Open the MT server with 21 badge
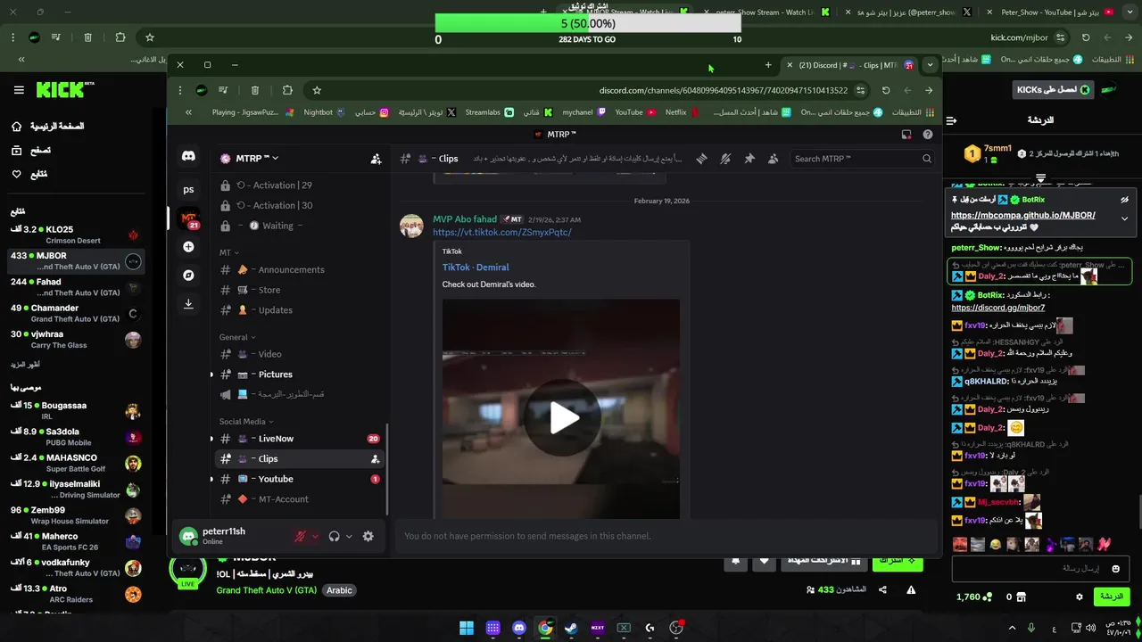Image resolution: width=1142 pixels, height=642 pixels. click(188, 218)
